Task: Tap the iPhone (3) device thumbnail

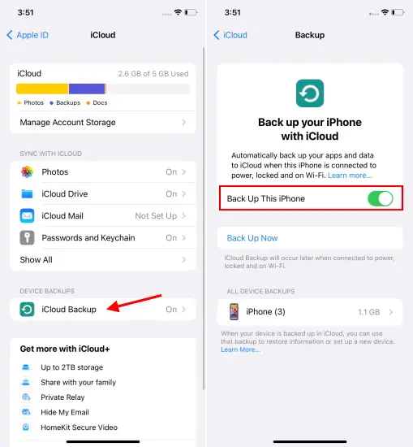Action: point(234,312)
